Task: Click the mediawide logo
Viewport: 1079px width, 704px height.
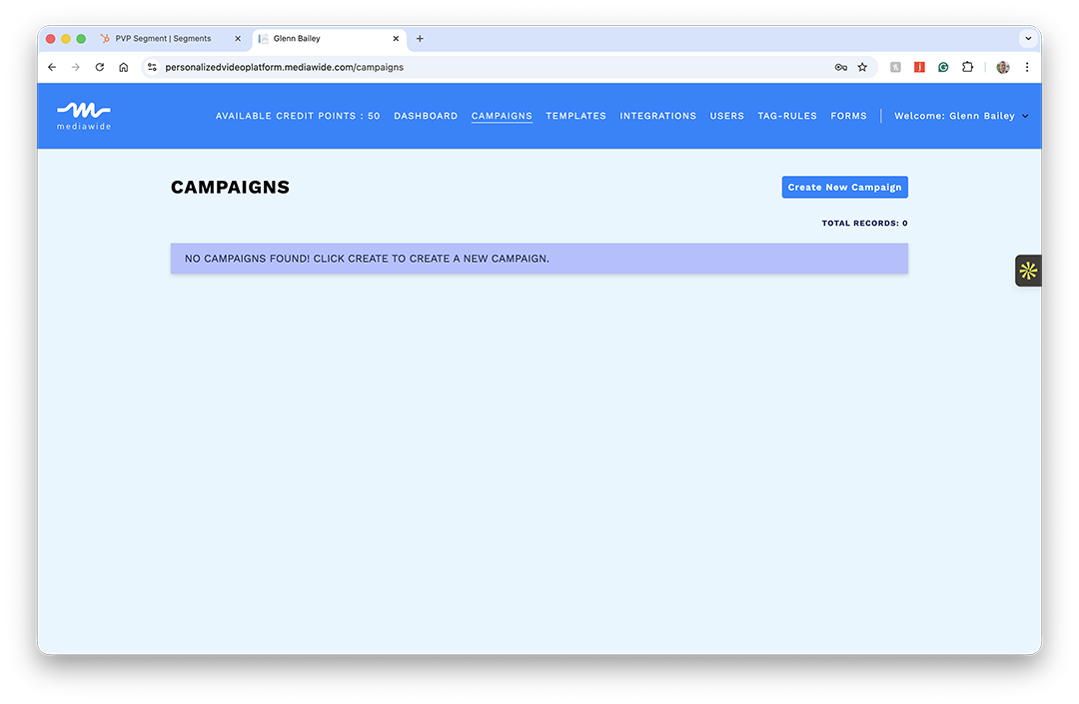Action: [x=84, y=116]
